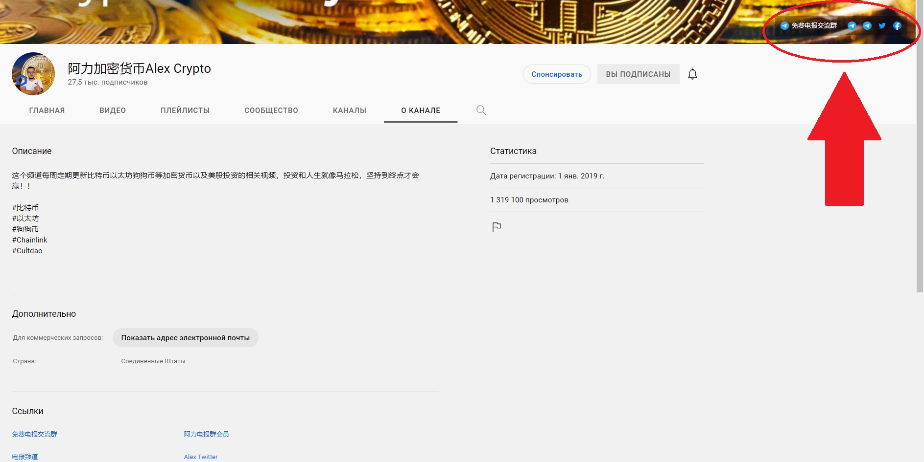
Task: Open the 免费电报交流群 link under Ссылки
Action: pyautogui.click(x=35, y=434)
